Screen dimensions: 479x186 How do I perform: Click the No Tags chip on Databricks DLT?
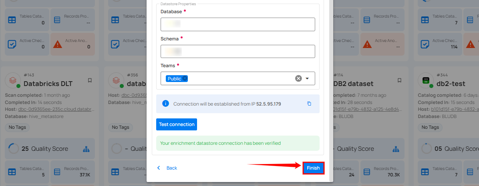tap(17, 127)
